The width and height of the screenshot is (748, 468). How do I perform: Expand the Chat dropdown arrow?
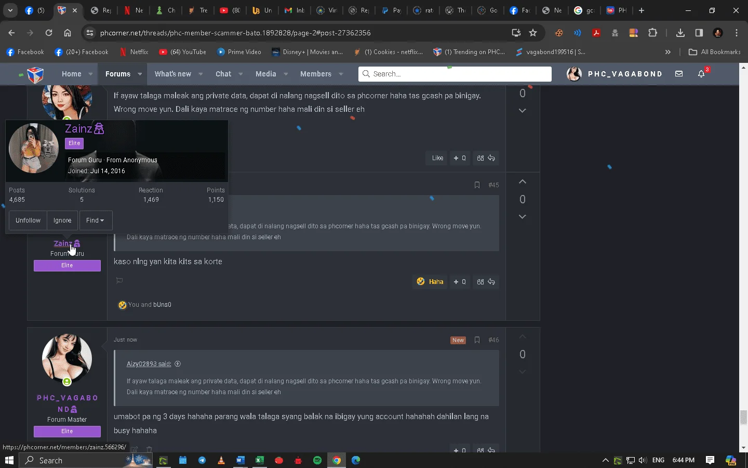[241, 74]
